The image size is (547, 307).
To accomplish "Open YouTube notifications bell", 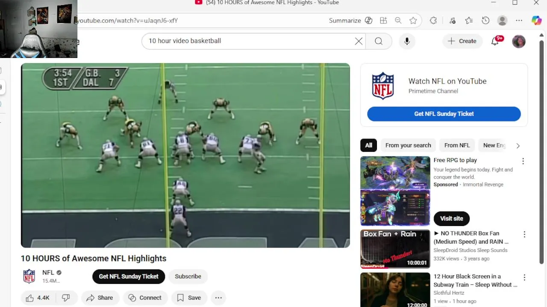I will coord(495,41).
